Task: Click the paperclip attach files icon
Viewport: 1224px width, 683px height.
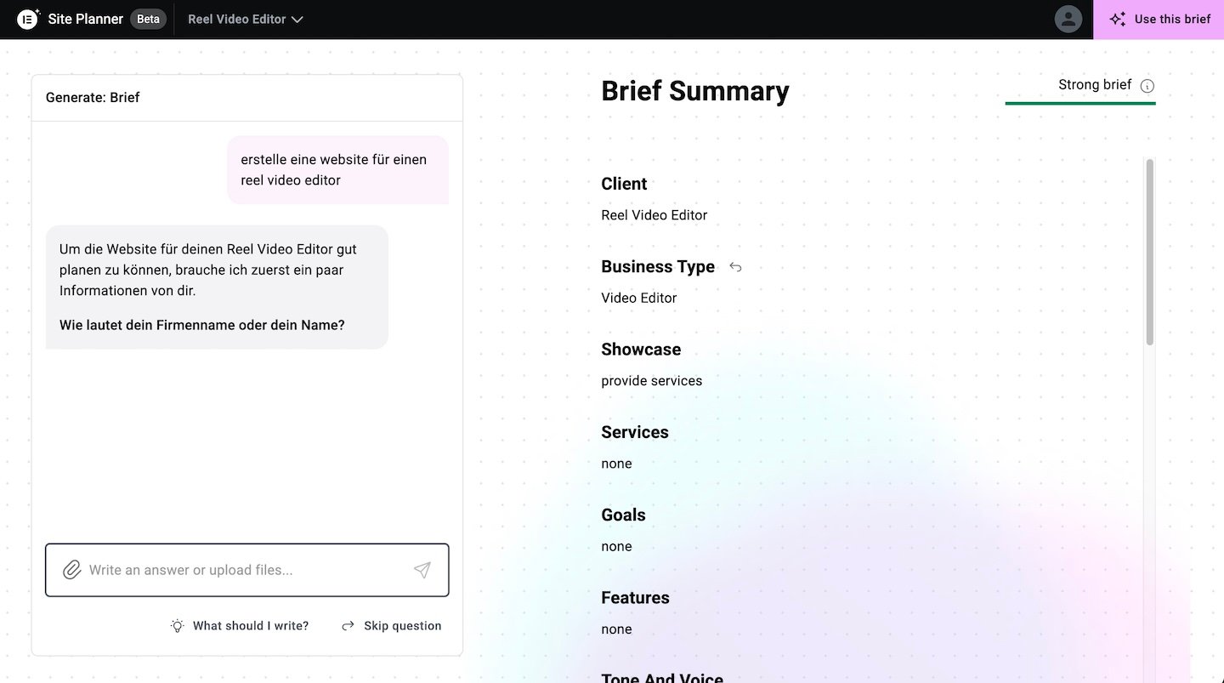Action: click(72, 570)
